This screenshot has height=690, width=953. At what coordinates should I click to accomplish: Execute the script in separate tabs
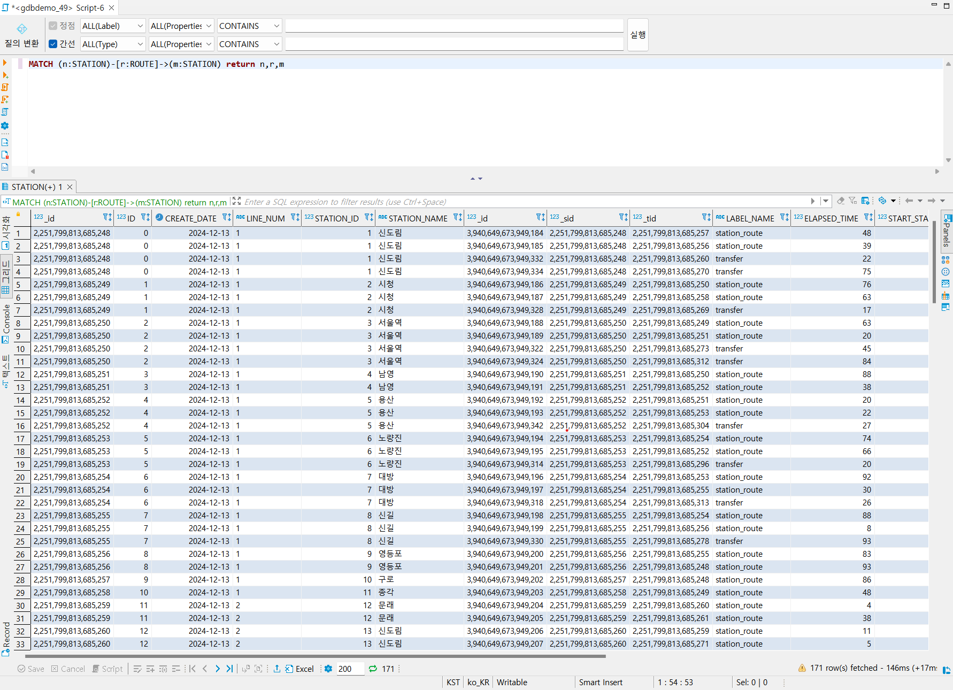click(5, 99)
